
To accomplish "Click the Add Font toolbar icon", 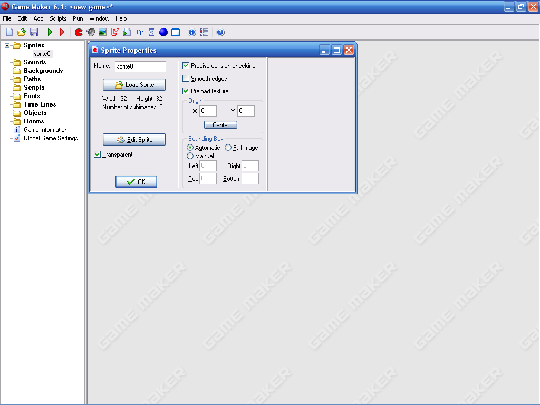I will point(139,32).
